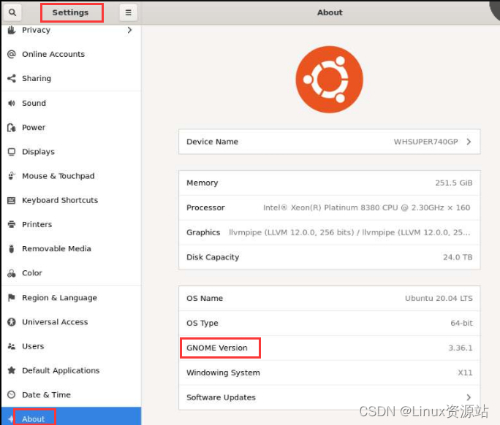500x425 pixels.
Task: Click the OS Name value Ubuntu 20.04 LTS
Action: [x=439, y=298]
